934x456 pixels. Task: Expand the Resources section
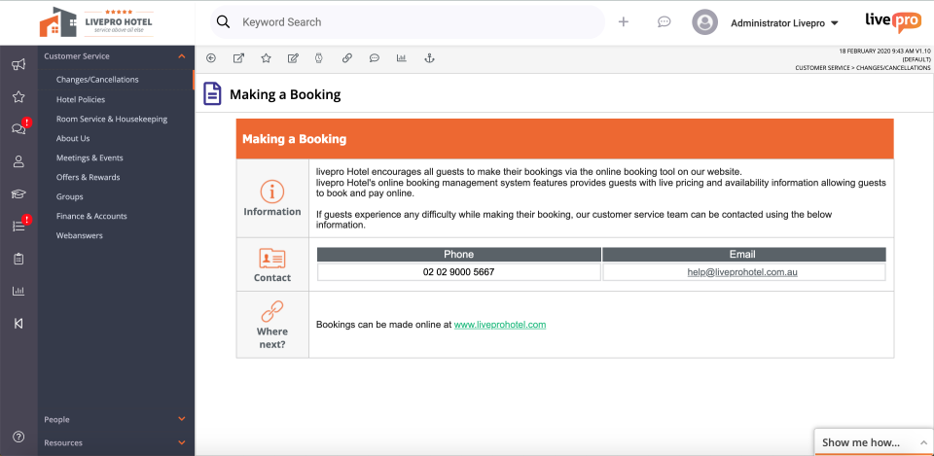pyautogui.click(x=182, y=442)
